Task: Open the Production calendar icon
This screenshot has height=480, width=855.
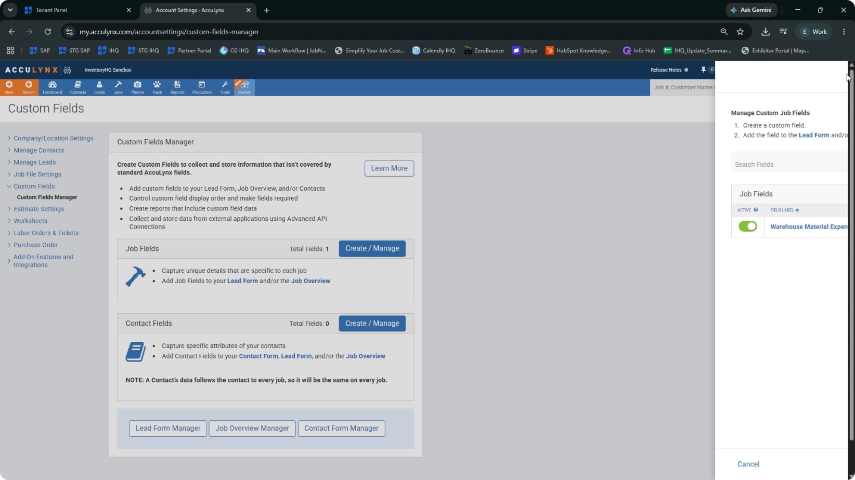Action: (x=202, y=87)
